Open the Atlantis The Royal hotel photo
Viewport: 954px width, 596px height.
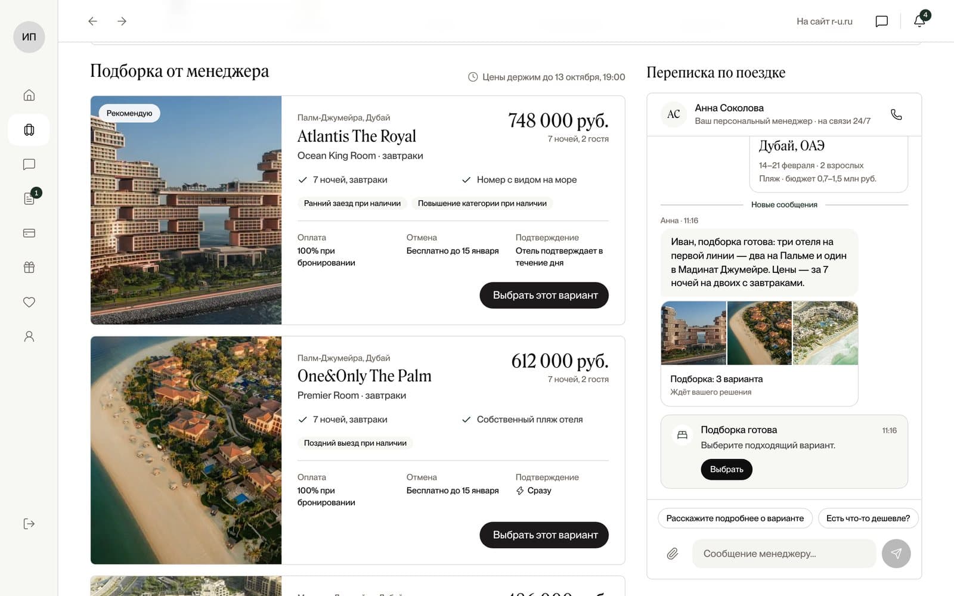tap(186, 210)
